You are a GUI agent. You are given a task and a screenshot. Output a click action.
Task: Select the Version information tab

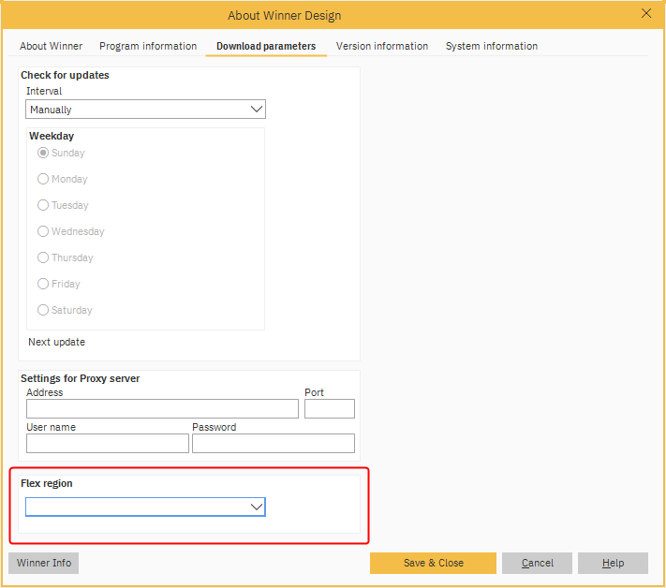pyautogui.click(x=382, y=46)
